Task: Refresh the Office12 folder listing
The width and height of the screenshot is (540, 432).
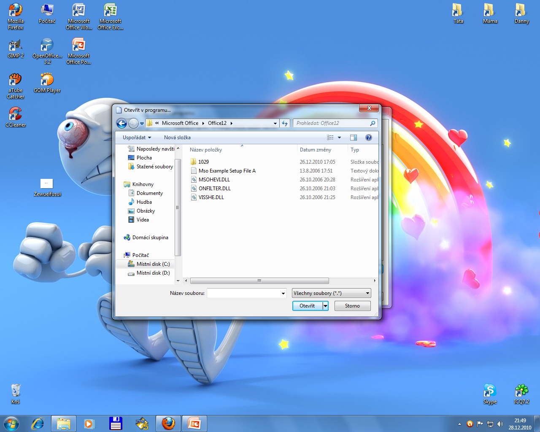Action: 285,123
